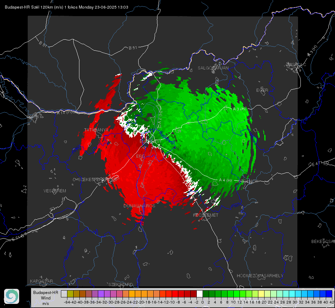The image size is (335, 308).
Task: Select the light gray first legend swatch
Action: (64, 294)
